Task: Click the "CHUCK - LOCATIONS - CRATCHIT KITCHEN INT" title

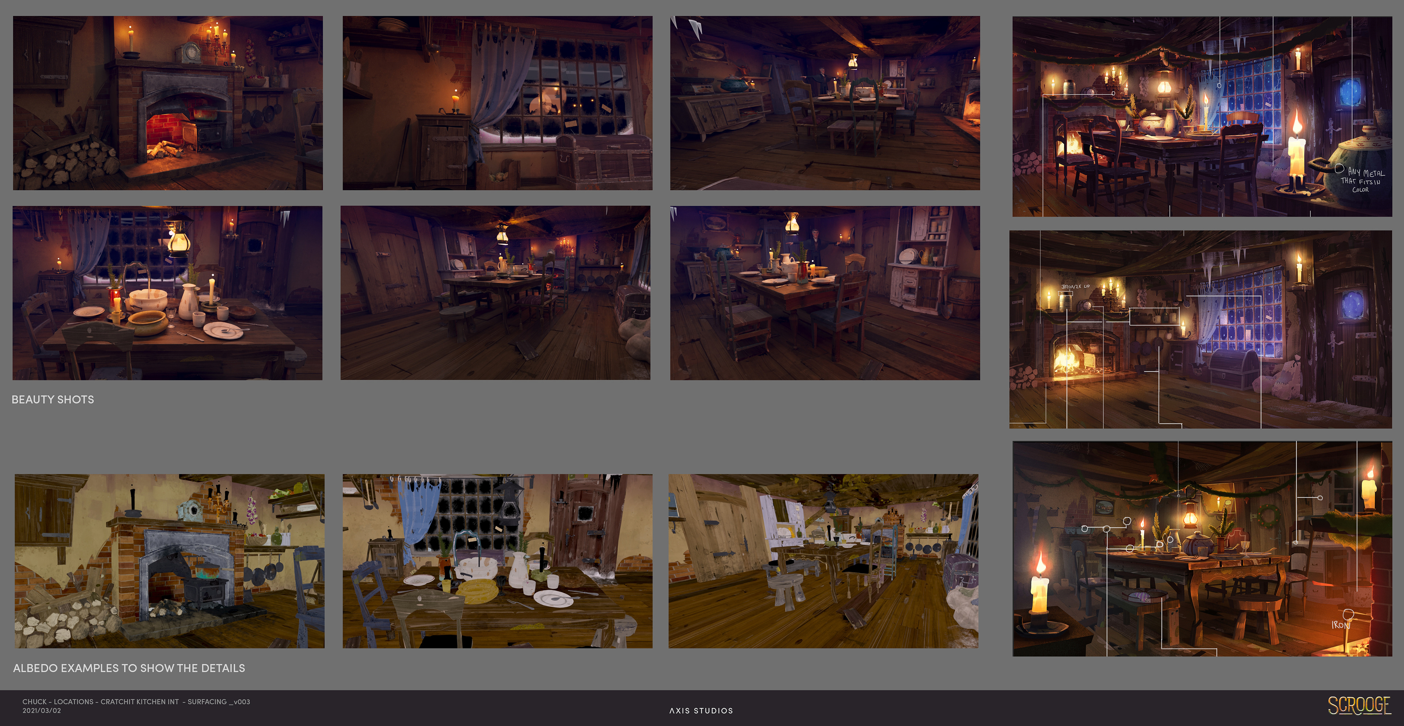Action: [x=101, y=702]
